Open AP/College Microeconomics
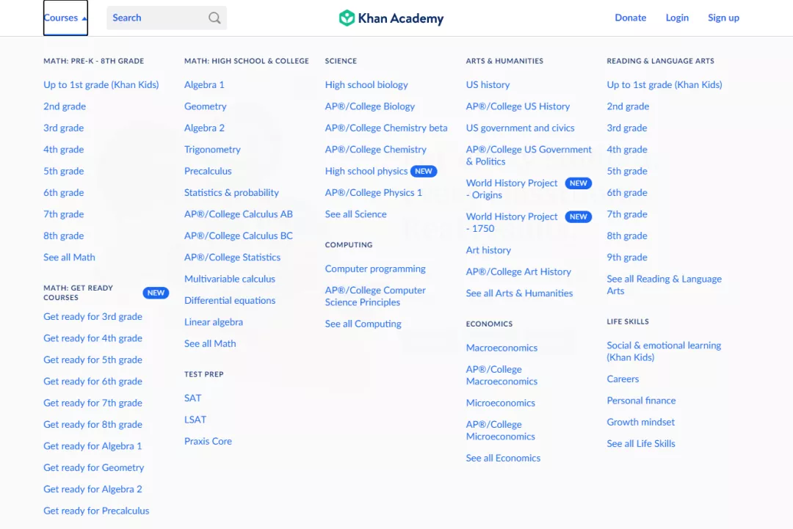Viewport: 793px width, 529px height. coord(500,431)
